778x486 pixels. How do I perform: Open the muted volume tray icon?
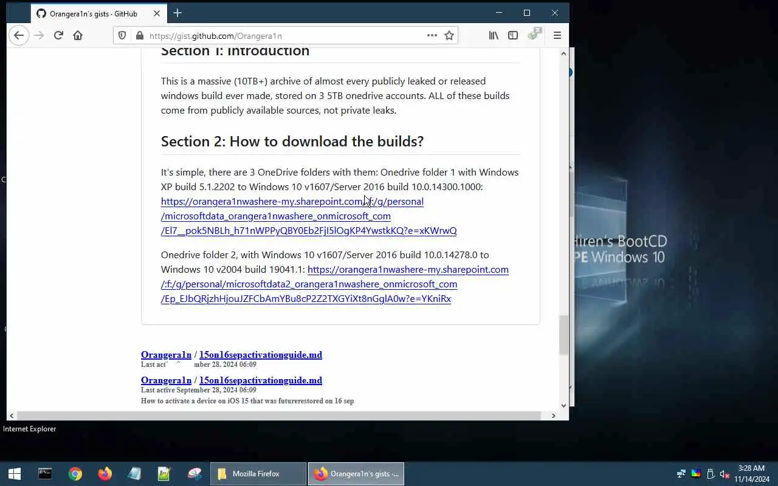pyautogui.click(x=725, y=474)
